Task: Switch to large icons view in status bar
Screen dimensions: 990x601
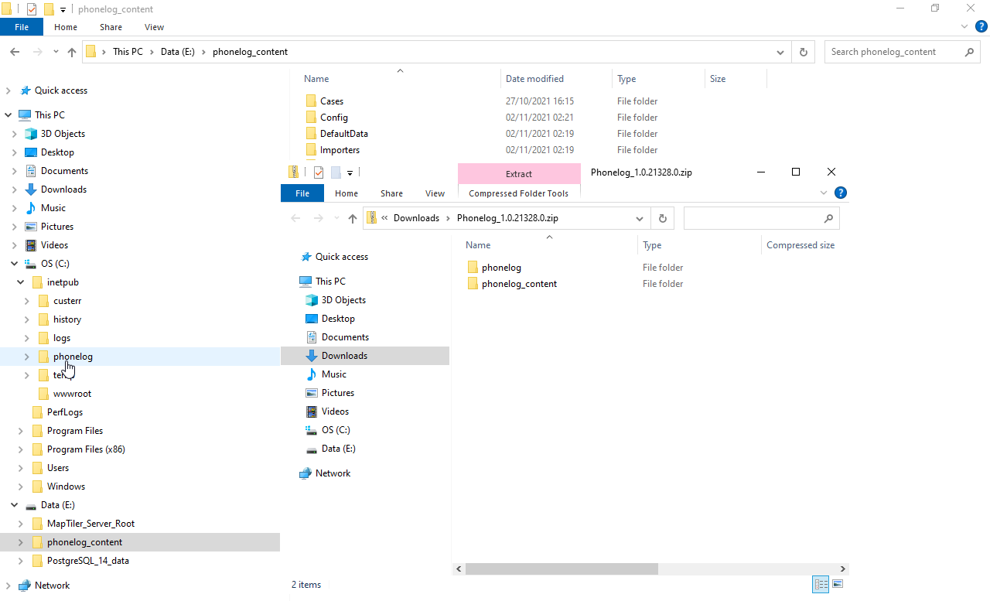Action: pos(838,585)
